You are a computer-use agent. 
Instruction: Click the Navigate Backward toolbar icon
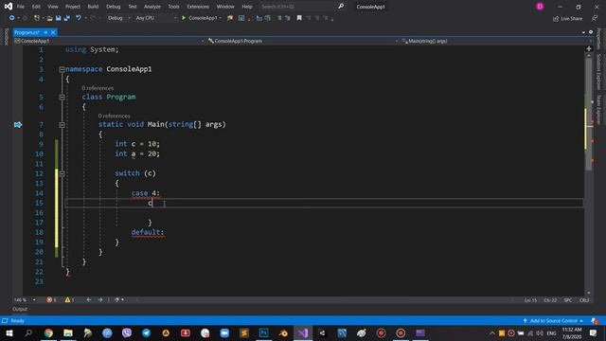[12, 18]
